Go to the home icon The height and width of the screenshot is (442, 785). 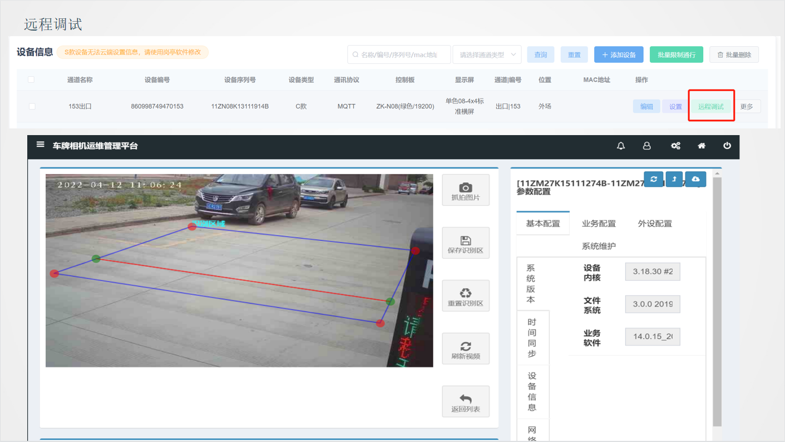[x=702, y=146]
